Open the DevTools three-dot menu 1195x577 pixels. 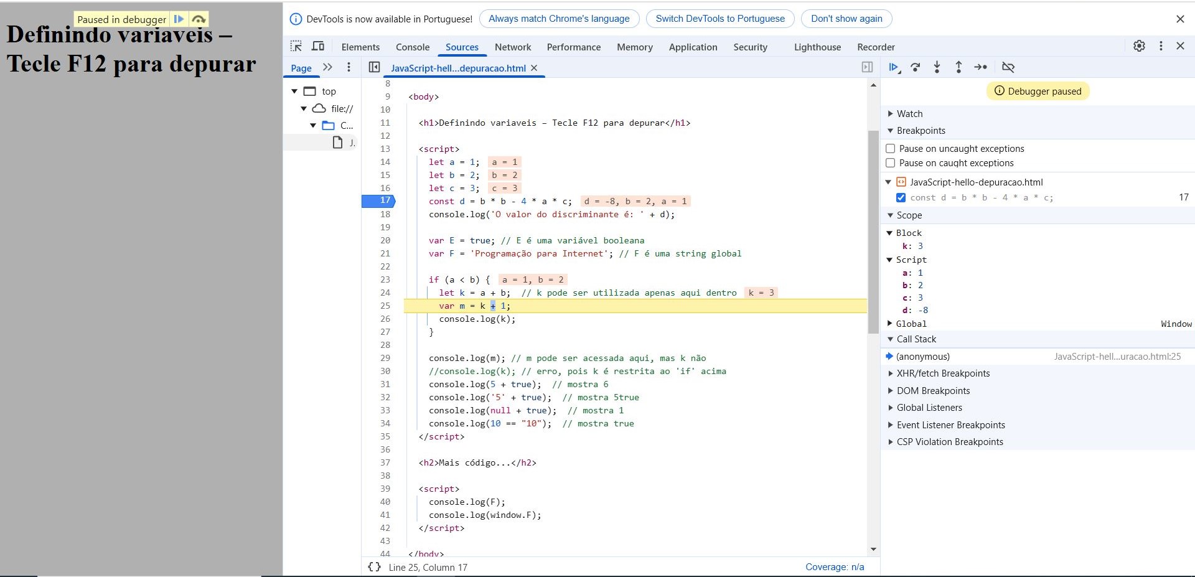1161,46
